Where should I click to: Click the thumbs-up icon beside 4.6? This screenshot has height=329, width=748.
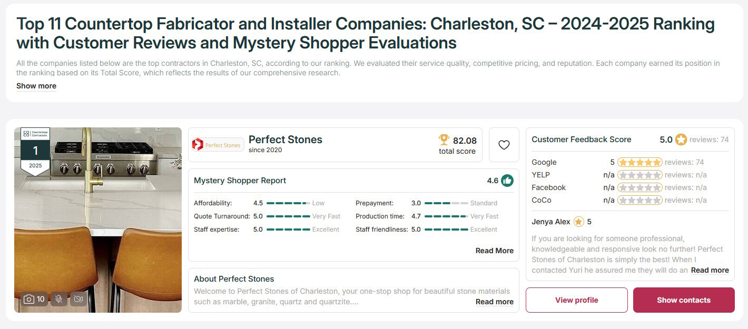(507, 181)
